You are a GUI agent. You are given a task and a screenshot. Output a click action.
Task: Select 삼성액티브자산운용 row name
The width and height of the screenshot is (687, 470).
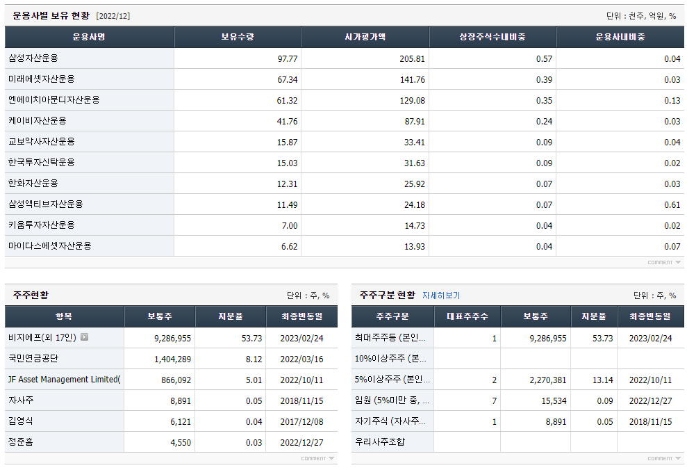[x=46, y=204]
